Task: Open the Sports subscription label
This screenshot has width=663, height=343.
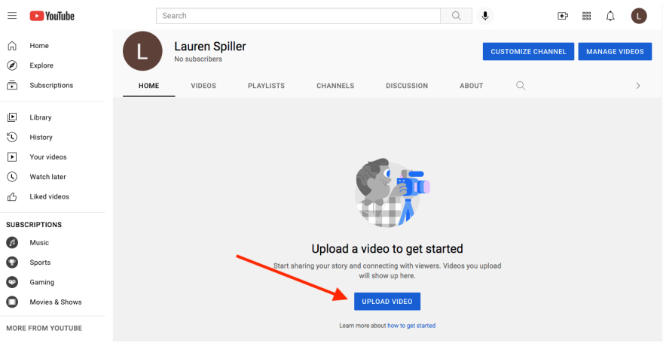Action: tap(40, 263)
